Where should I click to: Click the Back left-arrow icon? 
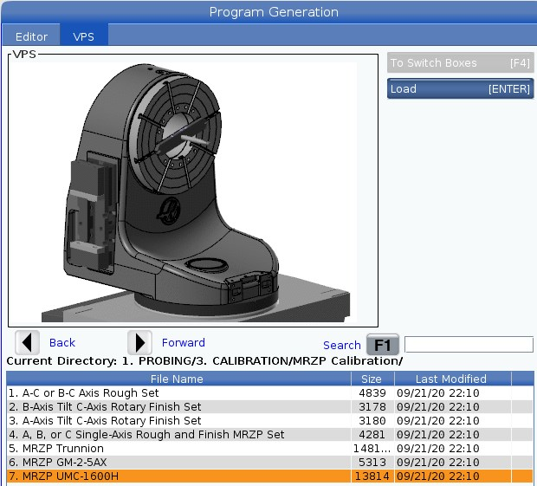[27, 342]
